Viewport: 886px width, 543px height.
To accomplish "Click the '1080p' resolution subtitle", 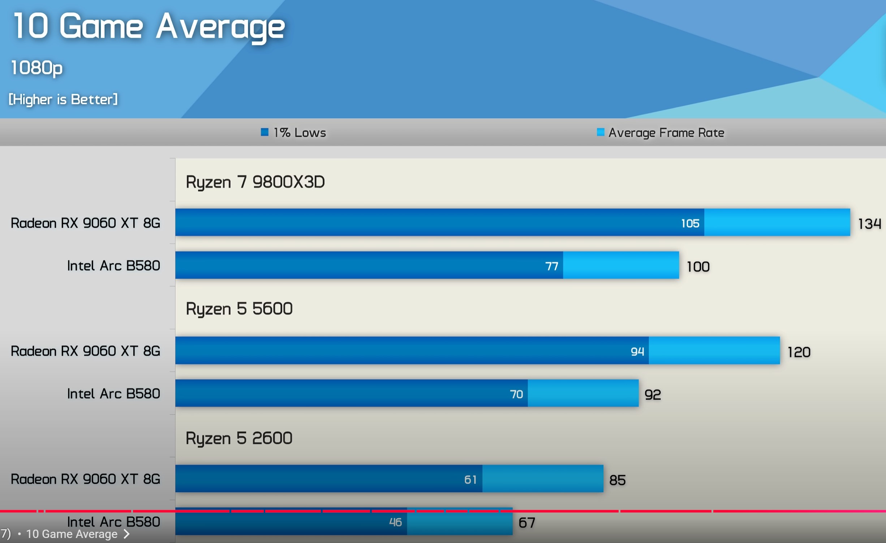I will [36, 68].
